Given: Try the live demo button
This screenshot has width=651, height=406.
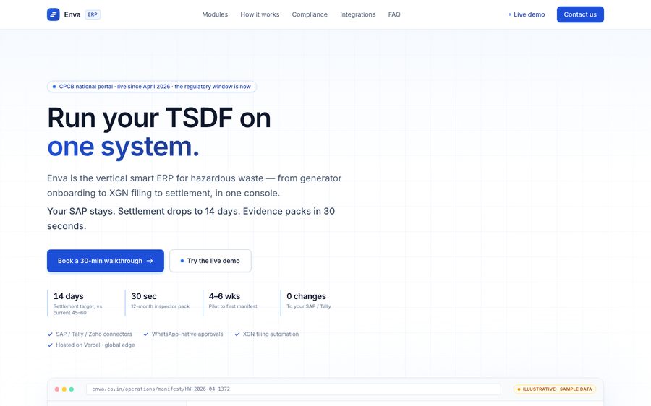Looking at the screenshot, I should 210,261.
